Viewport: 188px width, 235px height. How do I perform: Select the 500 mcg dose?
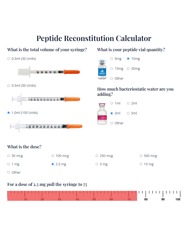[141, 156]
